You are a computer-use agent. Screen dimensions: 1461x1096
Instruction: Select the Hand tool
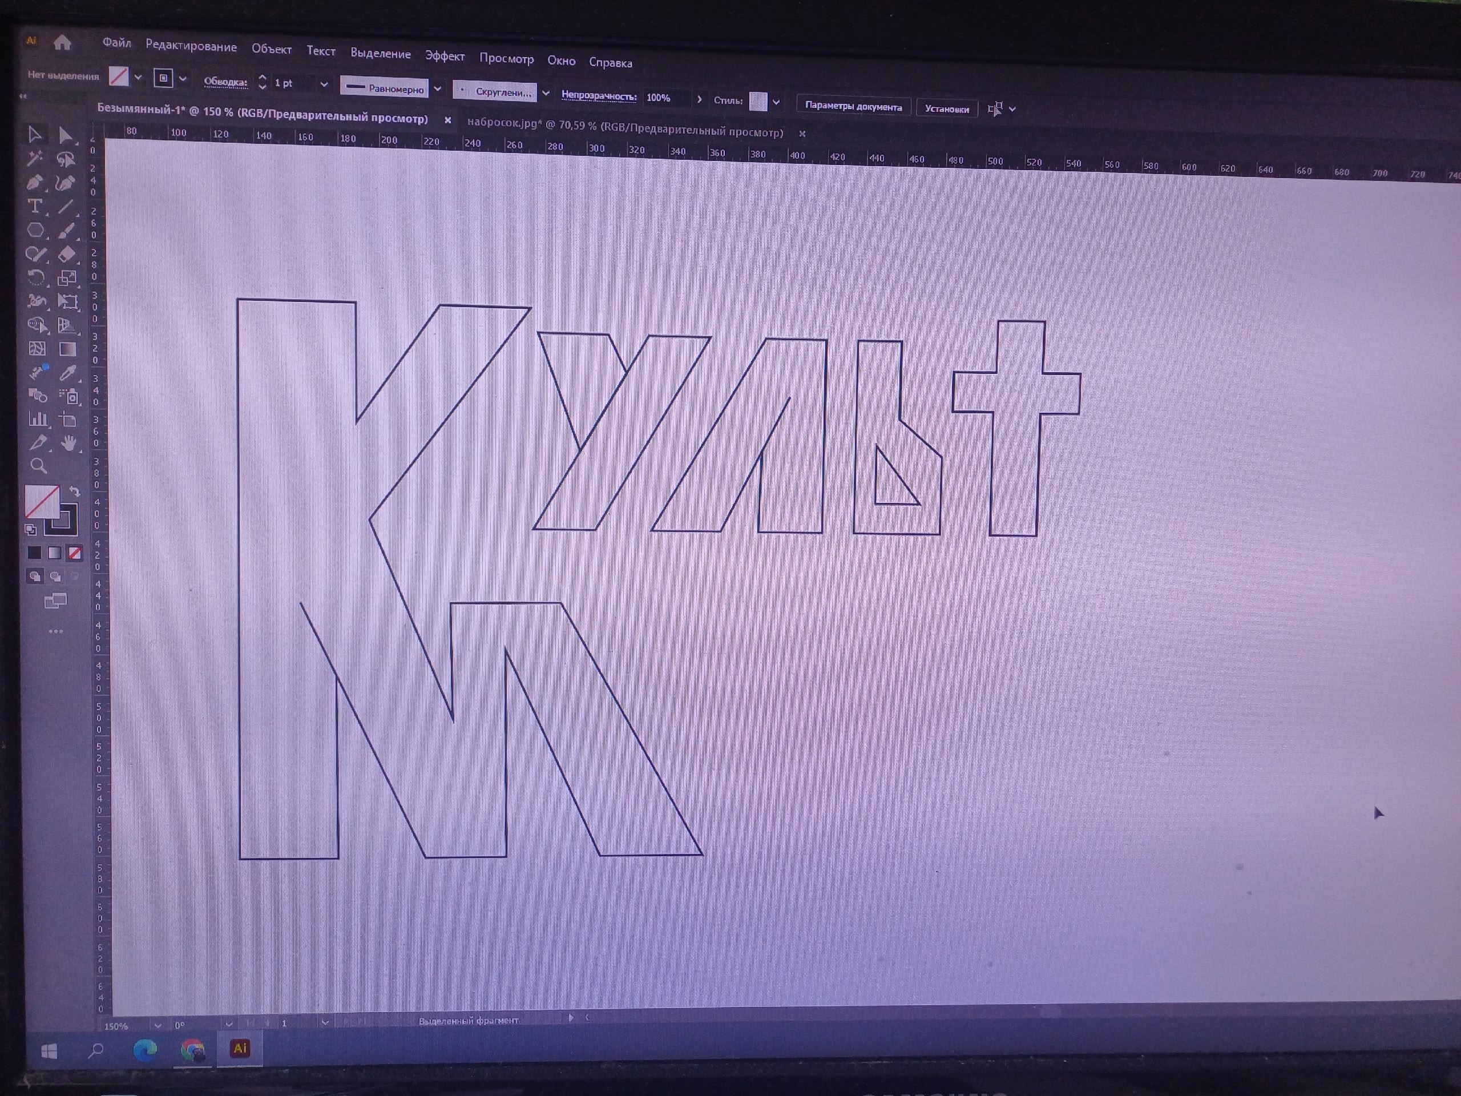[68, 444]
